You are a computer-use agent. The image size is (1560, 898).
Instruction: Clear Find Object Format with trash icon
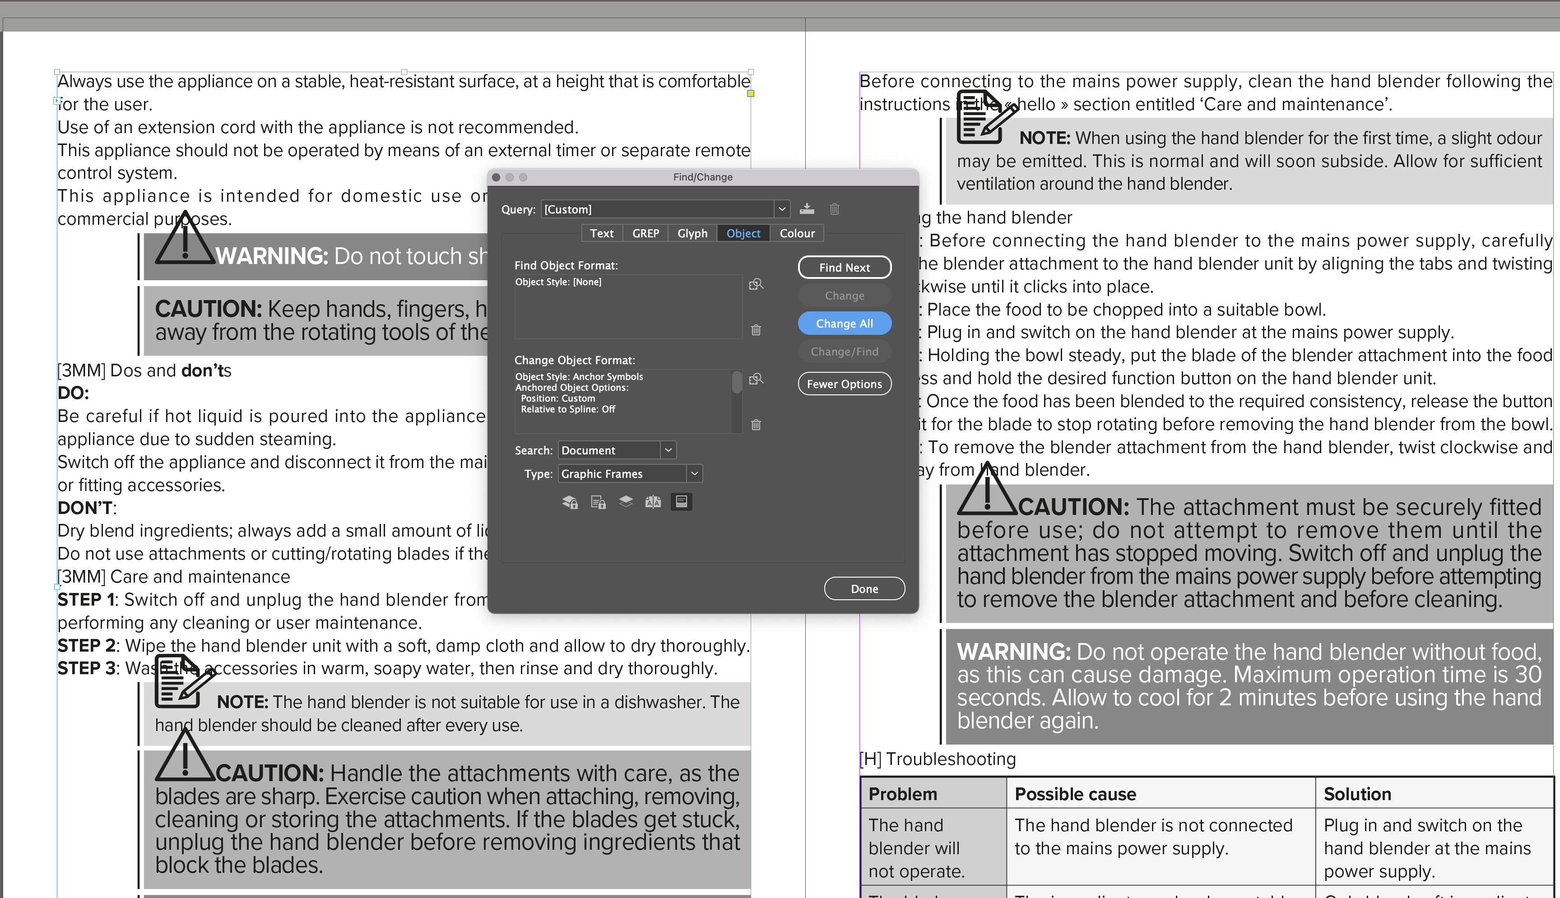click(755, 330)
